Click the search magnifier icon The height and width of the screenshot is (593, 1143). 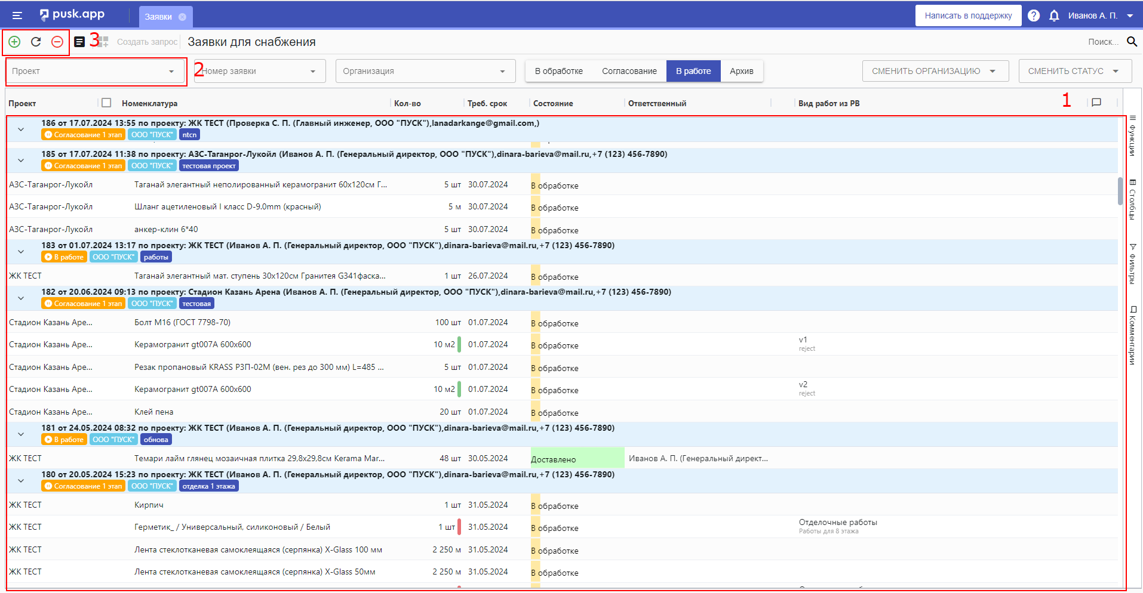1132,42
